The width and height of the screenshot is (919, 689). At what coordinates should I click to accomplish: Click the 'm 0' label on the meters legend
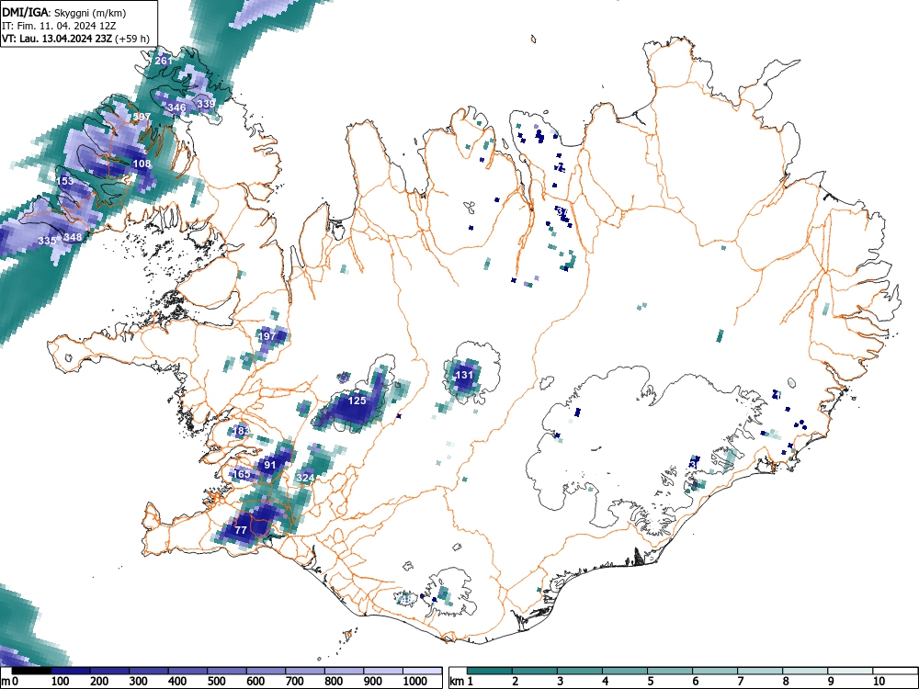[x=10, y=682]
